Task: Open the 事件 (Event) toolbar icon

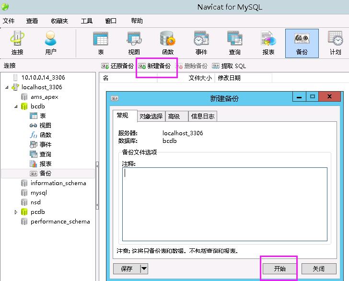Action: [x=201, y=43]
